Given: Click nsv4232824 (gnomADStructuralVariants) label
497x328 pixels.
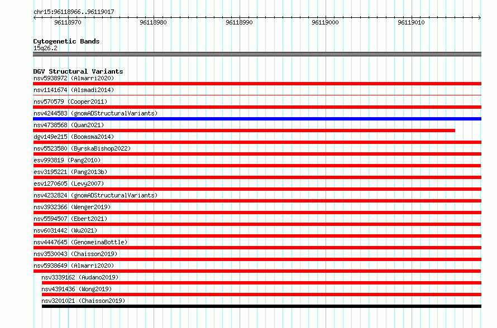Looking at the screenshot, I should tap(95, 195).
